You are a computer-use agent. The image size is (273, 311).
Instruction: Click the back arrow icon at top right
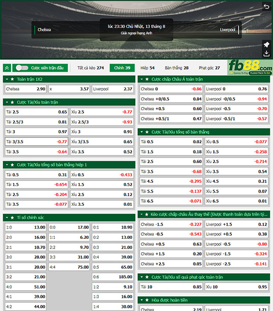(266, 7)
